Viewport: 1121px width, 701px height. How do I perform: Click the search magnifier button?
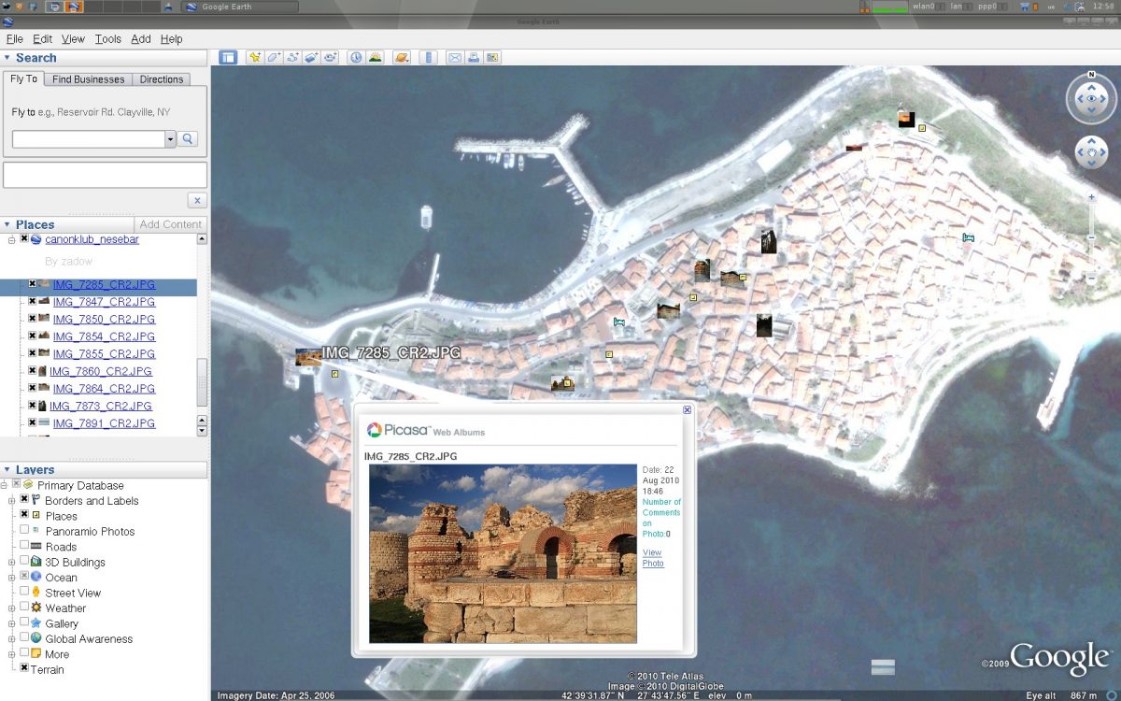pos(188,139)
